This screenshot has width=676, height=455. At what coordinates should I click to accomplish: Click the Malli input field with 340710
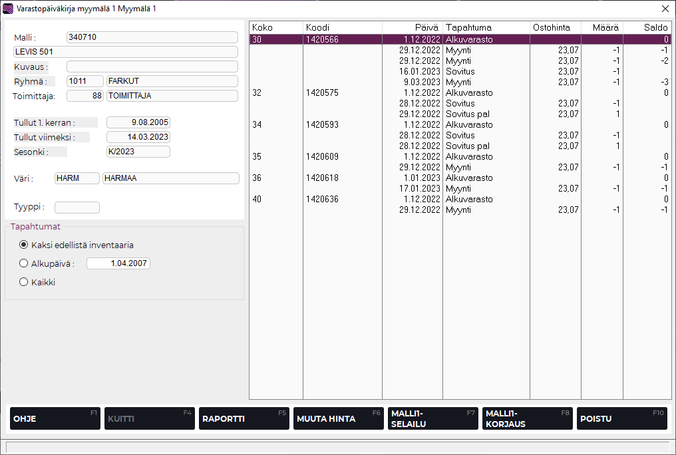point(152,37)
